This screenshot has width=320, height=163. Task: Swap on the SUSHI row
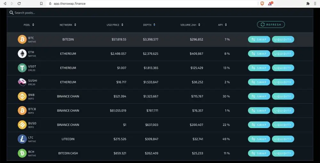coord(259,82)
